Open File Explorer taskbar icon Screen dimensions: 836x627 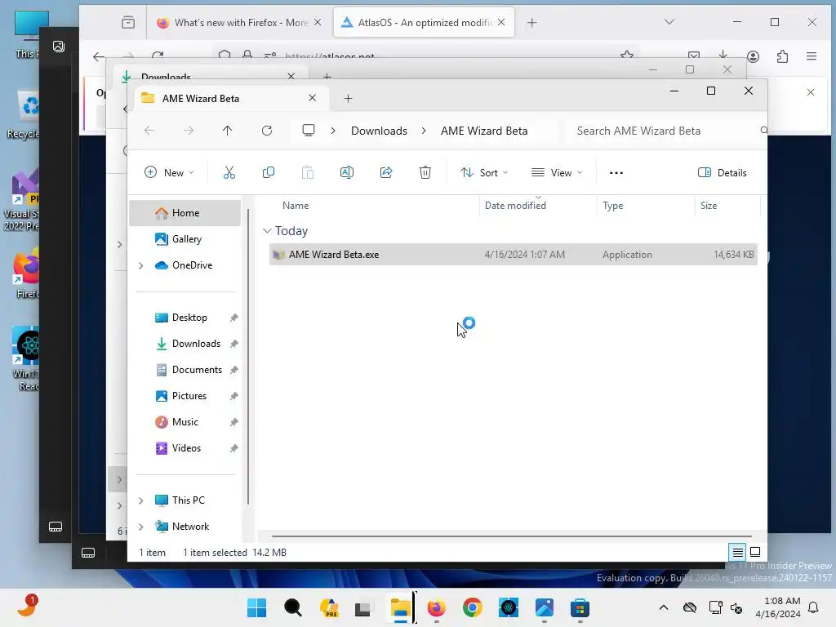pyautogui.click(x=400, y=607)
